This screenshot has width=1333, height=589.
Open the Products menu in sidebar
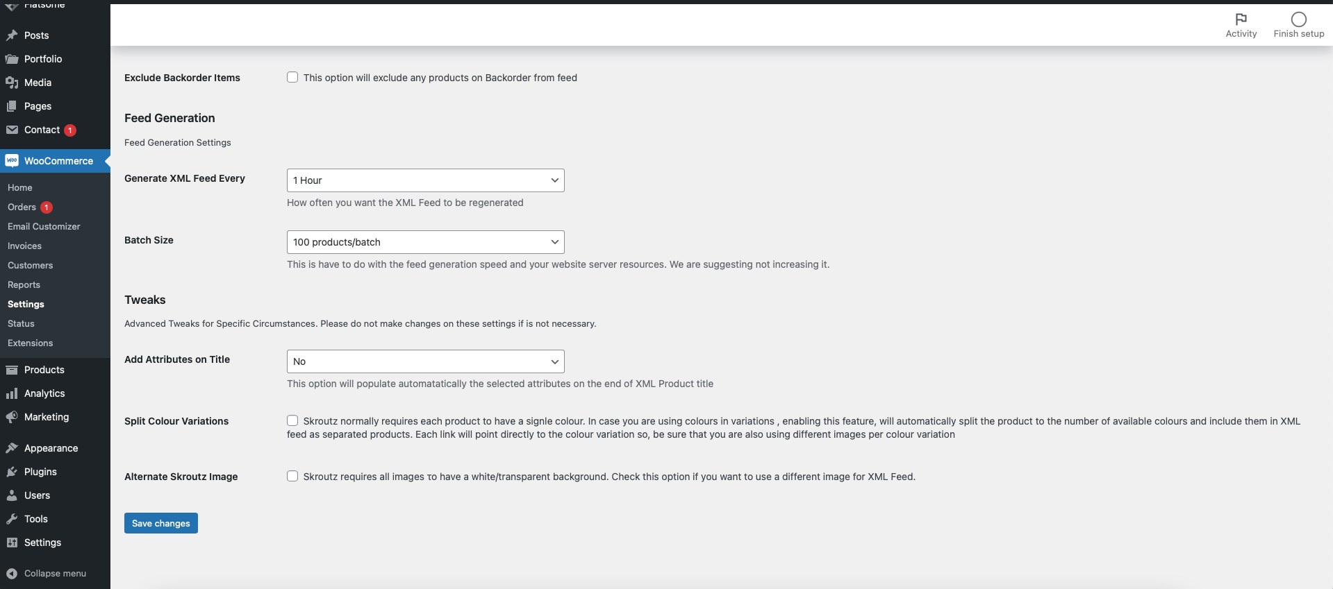coord(44,370)
